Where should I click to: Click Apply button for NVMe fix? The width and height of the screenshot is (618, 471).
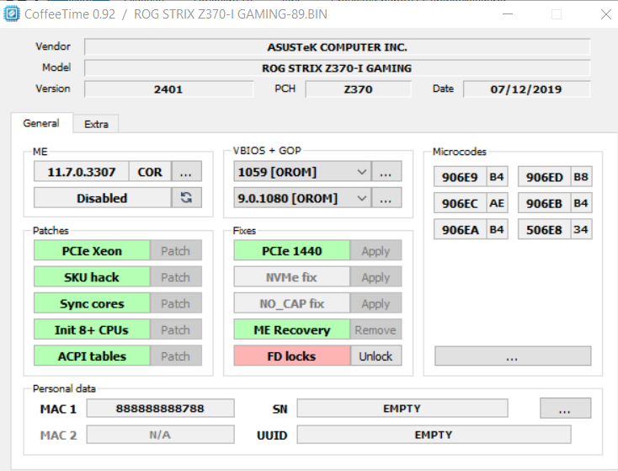point(376,277)
